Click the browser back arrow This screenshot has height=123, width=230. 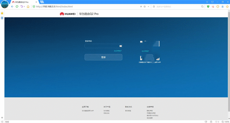coord(12,6)
